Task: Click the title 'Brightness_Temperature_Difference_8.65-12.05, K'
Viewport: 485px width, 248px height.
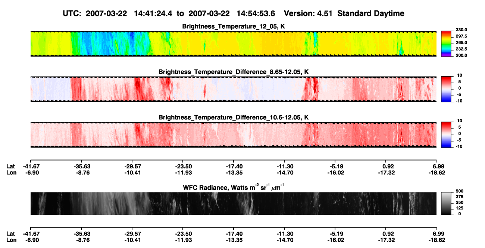Action: pyautogui.click(x=234, y=72)
